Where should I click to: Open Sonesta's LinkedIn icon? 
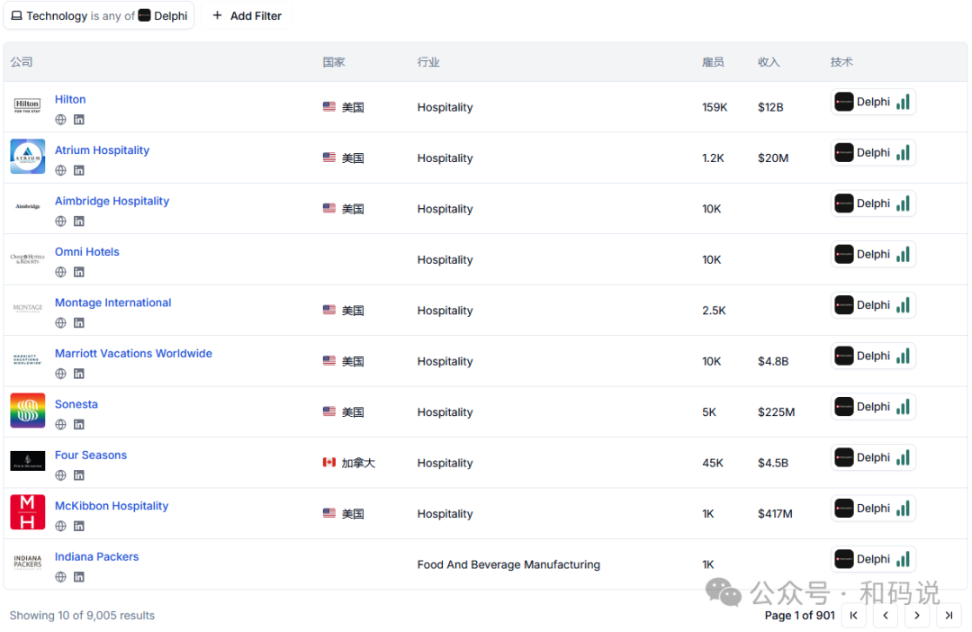coord(78,425)
